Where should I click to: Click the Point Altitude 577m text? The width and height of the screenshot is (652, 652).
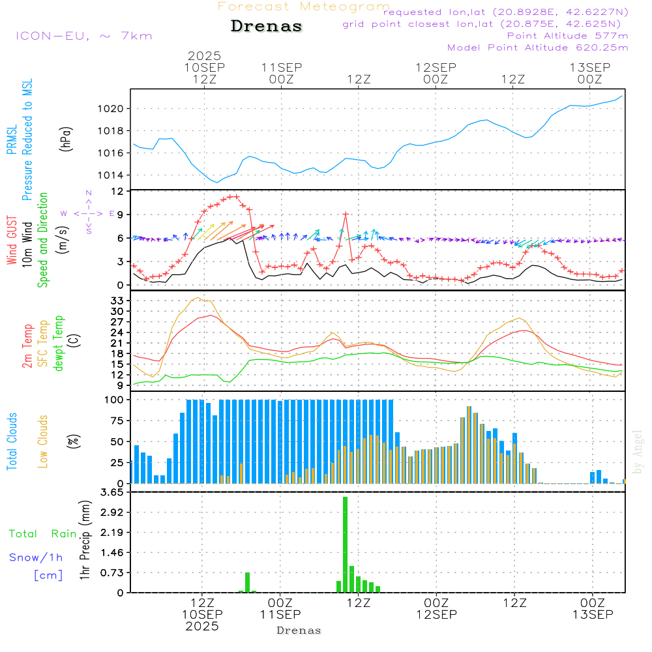pyautogui.click(x=567, y=36)
